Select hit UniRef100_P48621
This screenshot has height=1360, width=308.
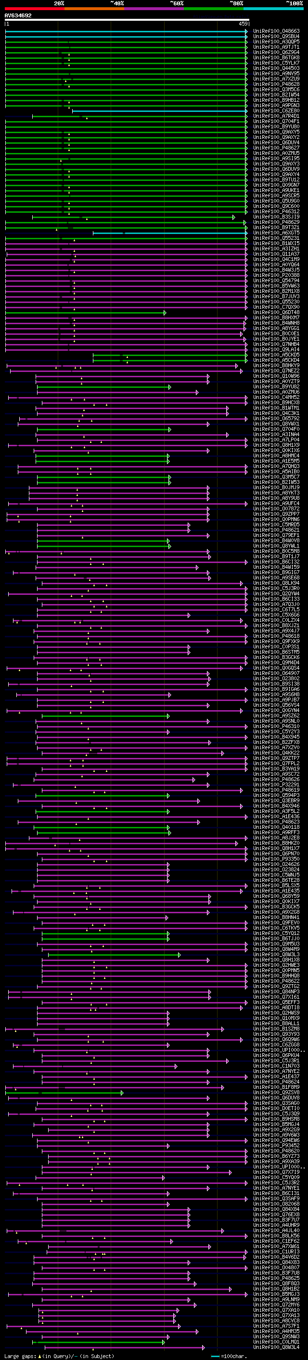(x=276, y=530)
